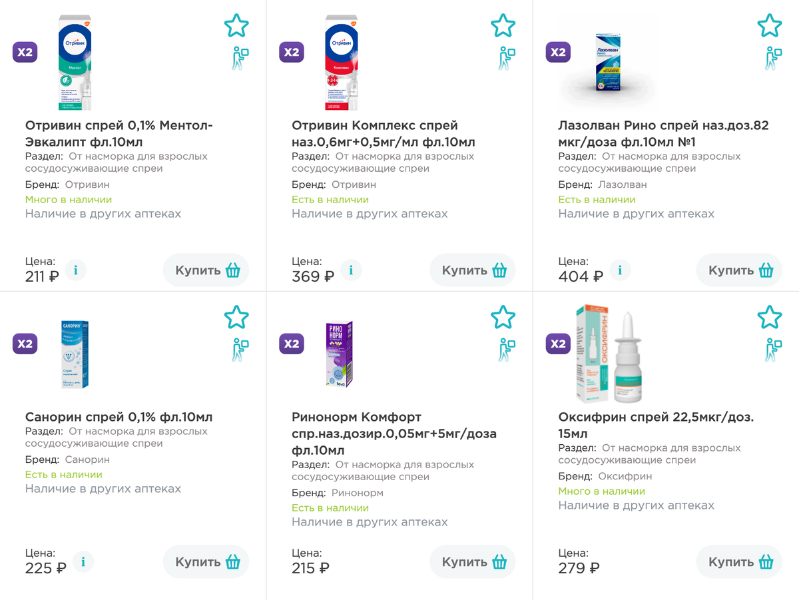Image resolution: width=799 pixels, height=600 pixels.
Task: Check other pharmacies availability for Санорин
Action: point(103,489)
